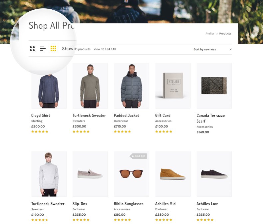Image resolution: width=263 pixels, height=224 pixels.
Task: Switch to list view icon
Action: click(x=43, y=48)
